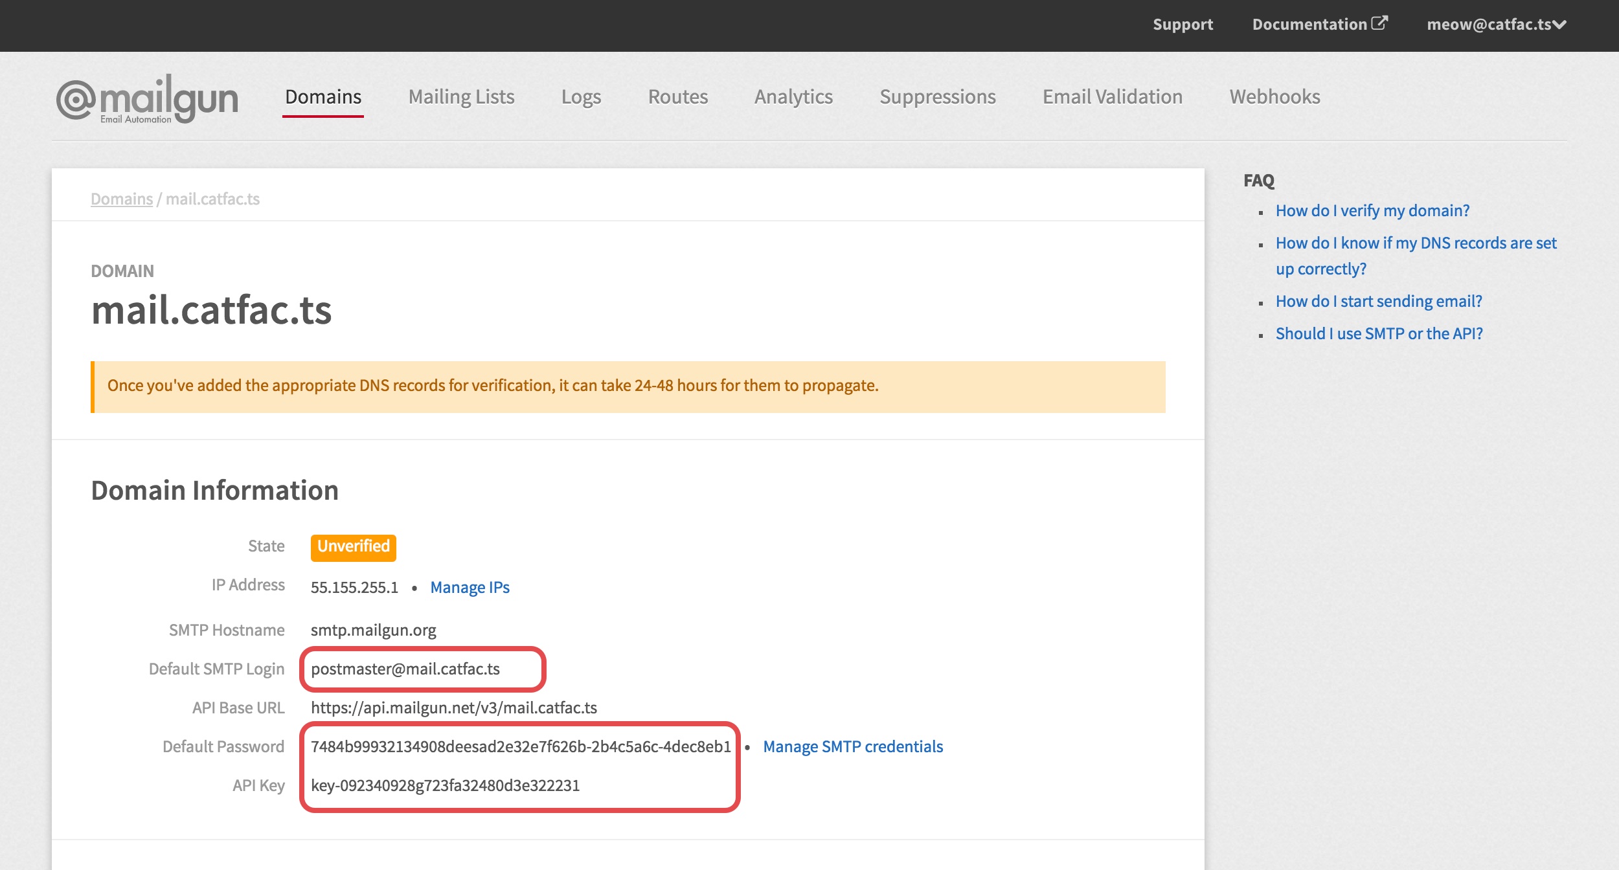Open the Webhooks tab
The image size is (1619, 870).
[x=1274, y=97]
